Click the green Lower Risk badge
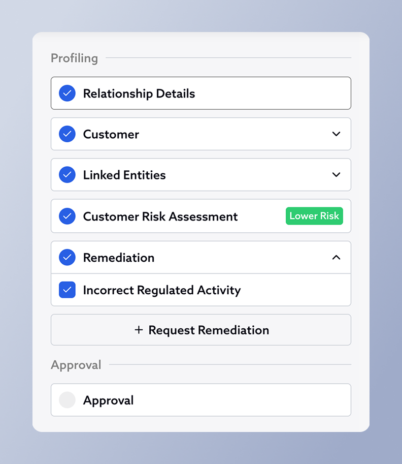The width and height of the screenshot is (402, 464). [x=314, y=216]
